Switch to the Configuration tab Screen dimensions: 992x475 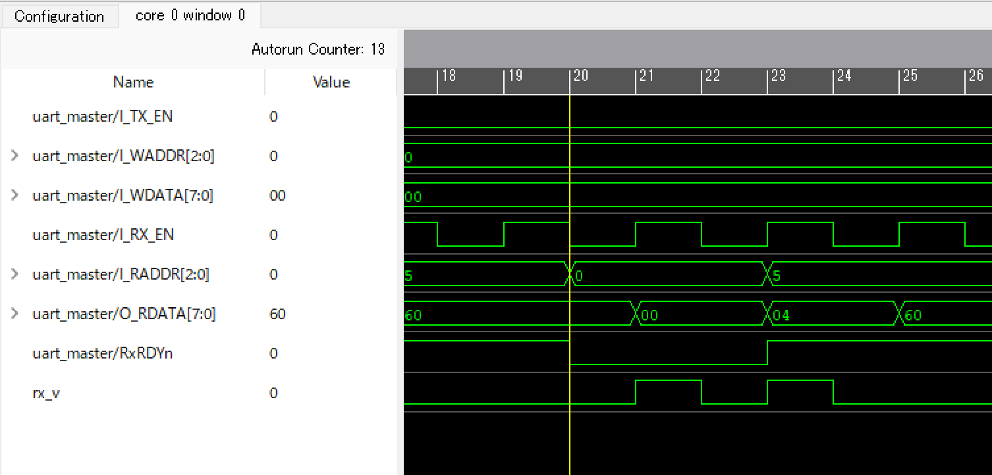click(59, 16)
